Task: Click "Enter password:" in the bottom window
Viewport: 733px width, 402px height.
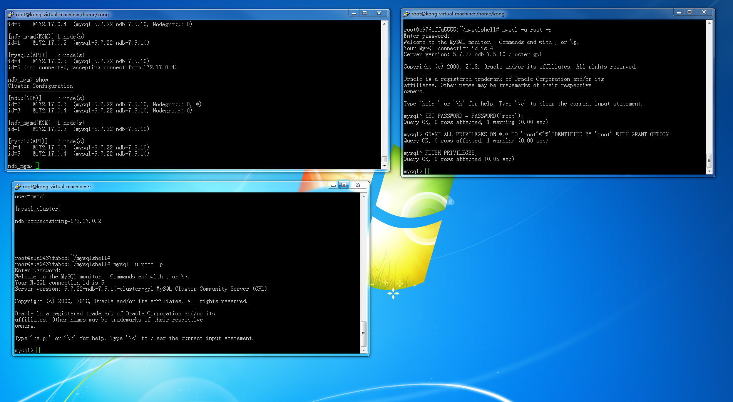Action: tap(38, 270)
